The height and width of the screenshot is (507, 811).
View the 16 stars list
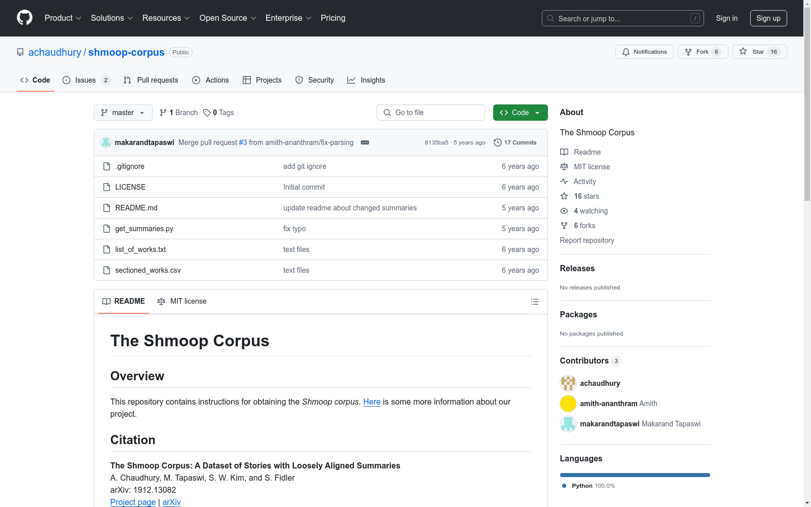[580, 196]
